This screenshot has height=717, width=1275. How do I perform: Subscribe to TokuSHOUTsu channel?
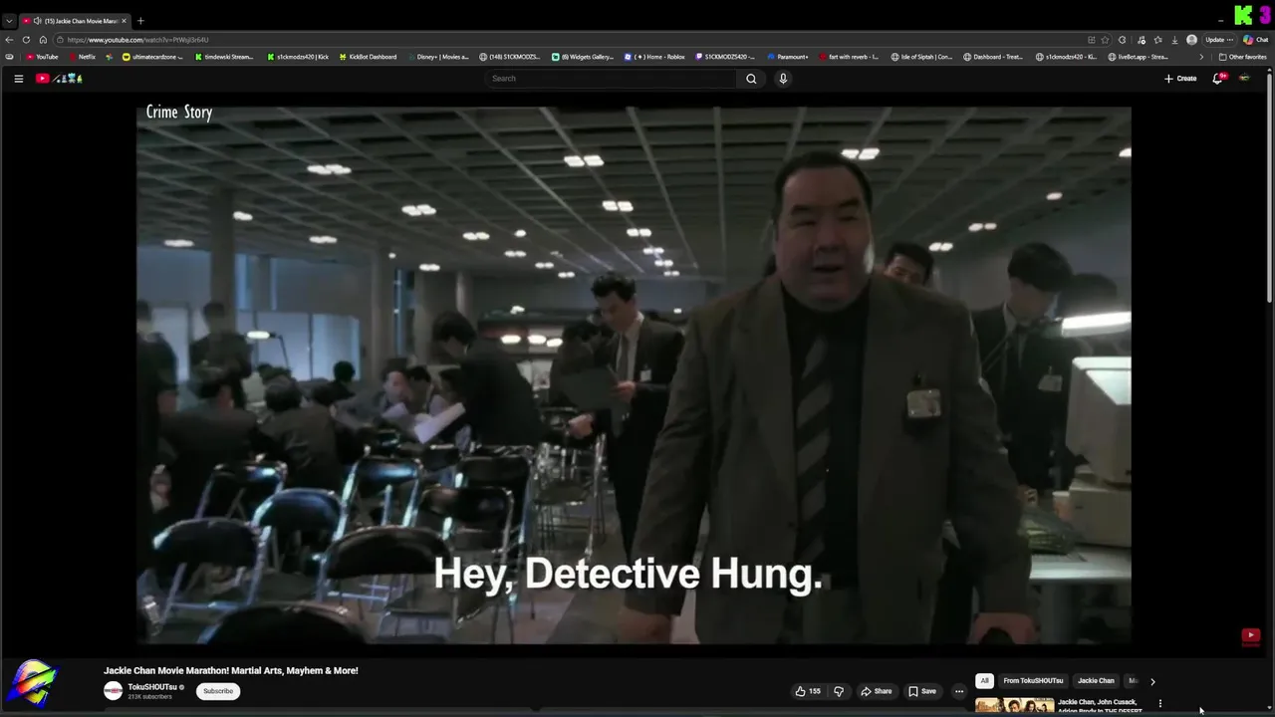pyautogui.click(x=218, y=691)
